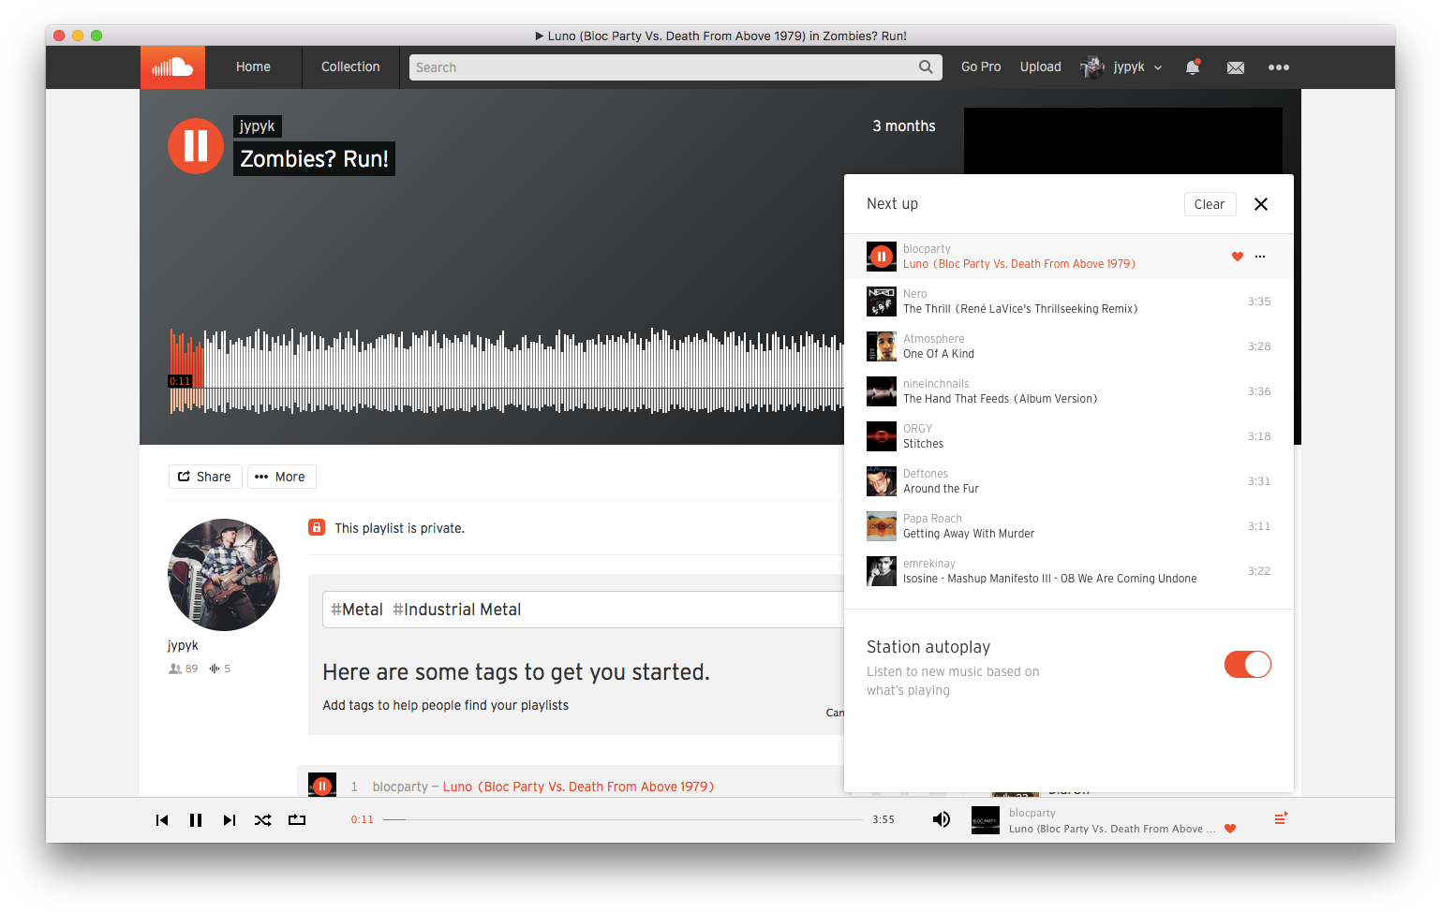Skip to previous track in bottom bar
Image resolution: width=1440 pixels, height=912 pixels.
(x=162, y=820)
